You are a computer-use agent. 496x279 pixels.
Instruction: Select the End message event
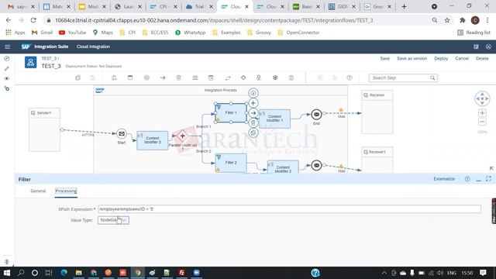pos(316,114)
